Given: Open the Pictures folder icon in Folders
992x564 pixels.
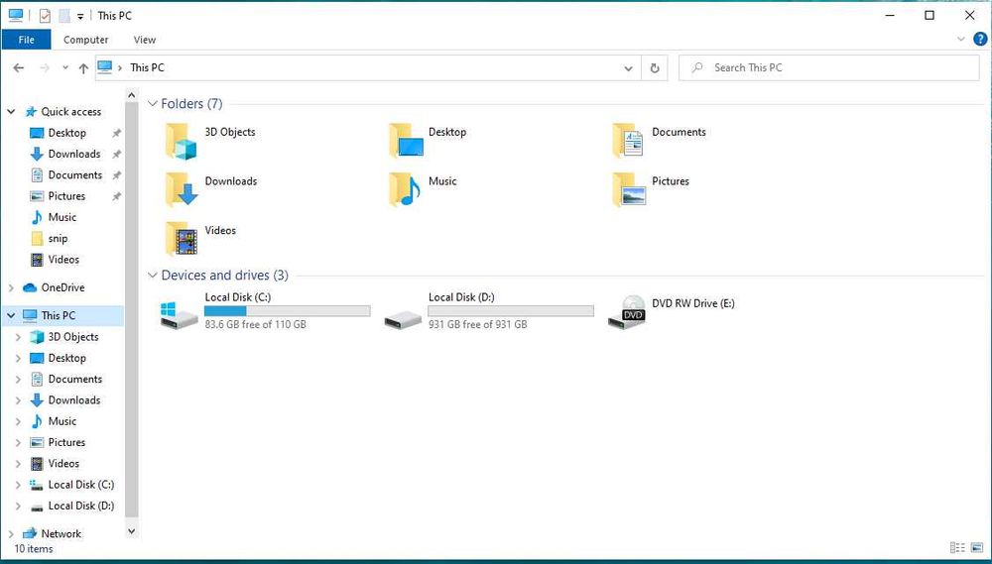Looking at the screenshot, I should coord(629,189).
